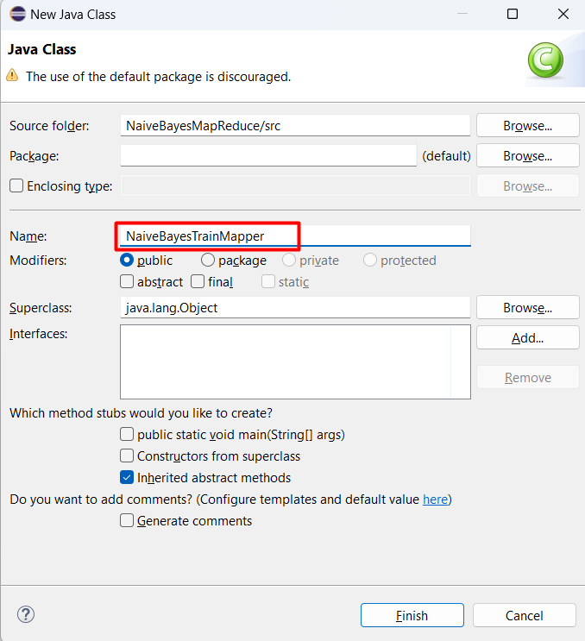585x641 pixels.
Task: Enable public static void main stub
Action: pyautogui.click(x=127, y=435)
